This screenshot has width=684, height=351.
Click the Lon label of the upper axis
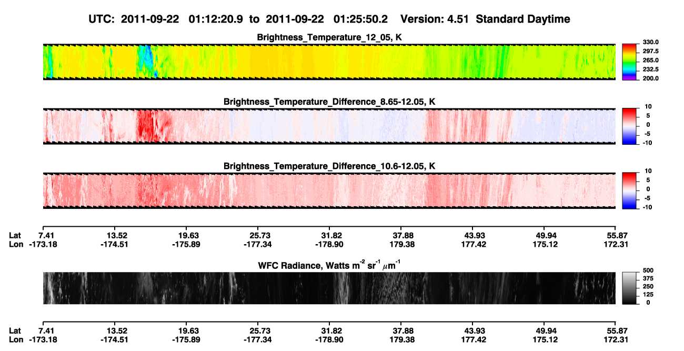point(16,244)
